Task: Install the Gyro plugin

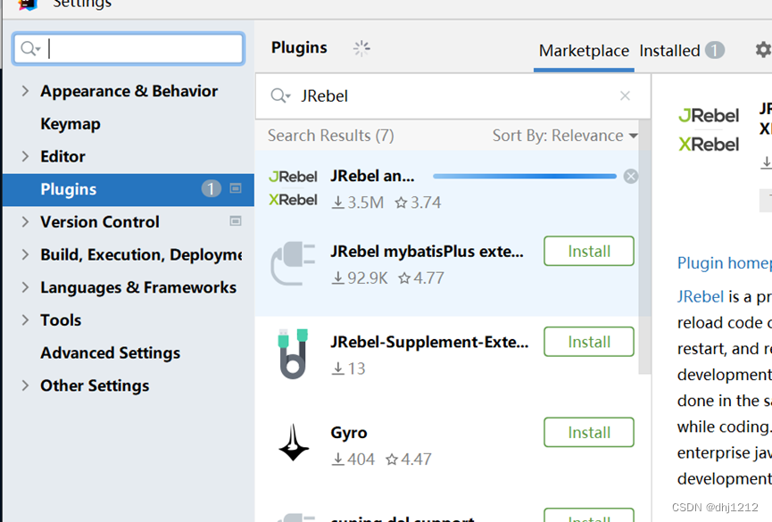Action: click(x=589, y=433)
